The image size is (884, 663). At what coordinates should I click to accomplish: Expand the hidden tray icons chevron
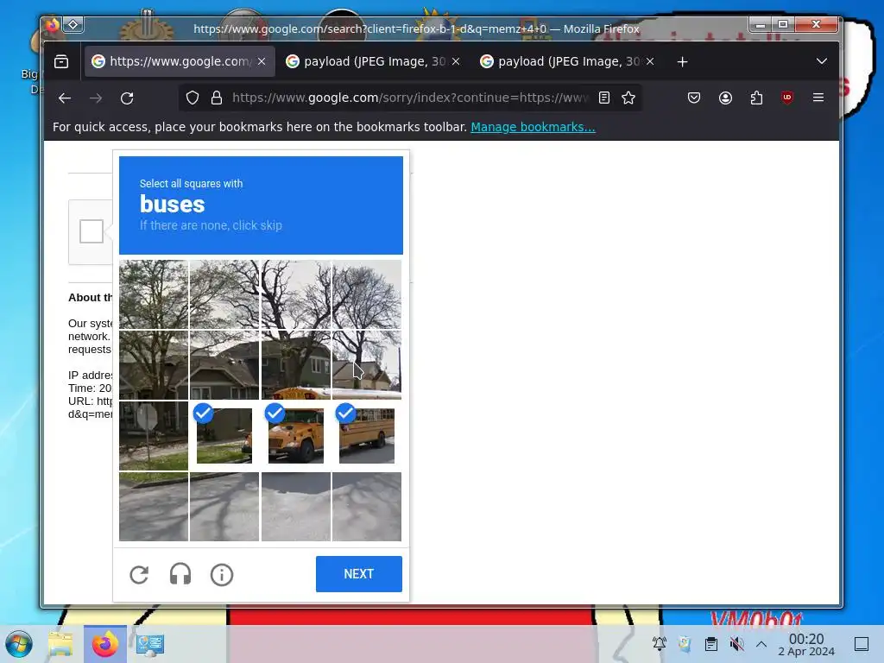coord(761,643)
